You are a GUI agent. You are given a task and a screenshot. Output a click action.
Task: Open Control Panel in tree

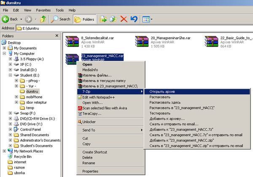tap(30, 129)
